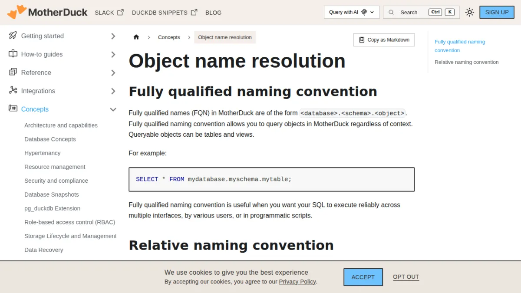521x293 pixels.
Task: Expand the Reference section chevron
Action: coord(113,72)
